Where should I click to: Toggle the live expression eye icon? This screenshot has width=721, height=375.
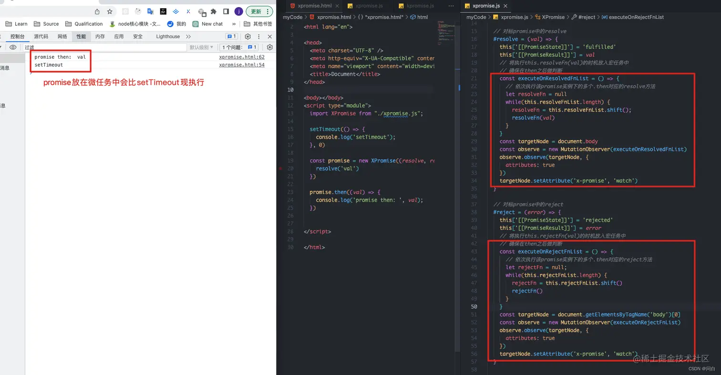click(13, 47)
